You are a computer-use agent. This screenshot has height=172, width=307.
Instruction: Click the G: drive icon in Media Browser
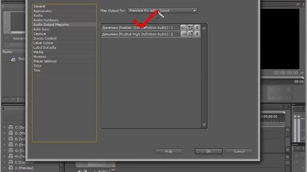11,150
